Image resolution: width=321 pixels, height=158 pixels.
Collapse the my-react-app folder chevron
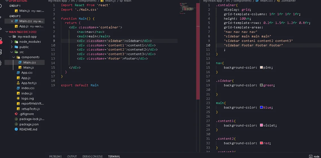[x=10, y=37]
